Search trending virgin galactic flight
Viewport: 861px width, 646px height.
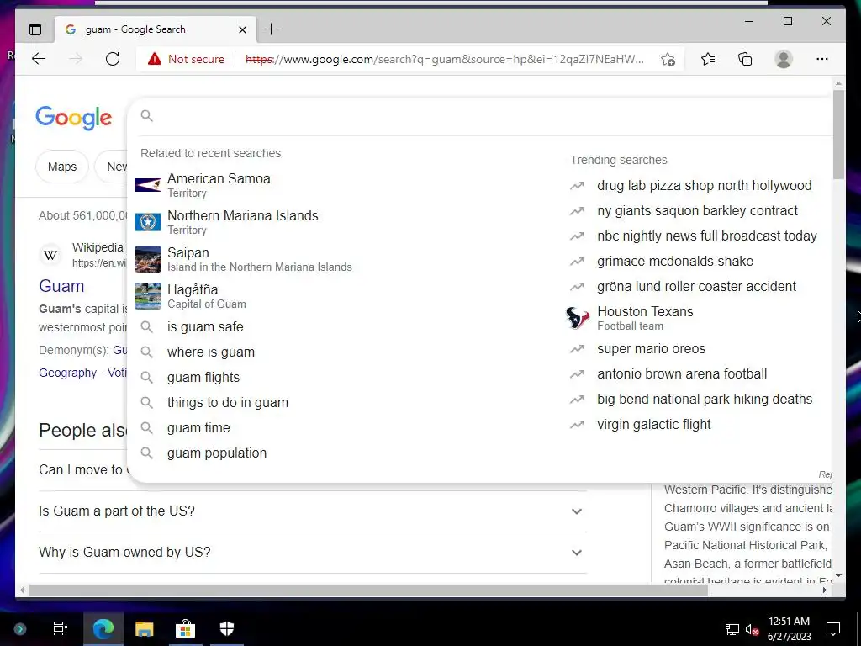point(653,425)
